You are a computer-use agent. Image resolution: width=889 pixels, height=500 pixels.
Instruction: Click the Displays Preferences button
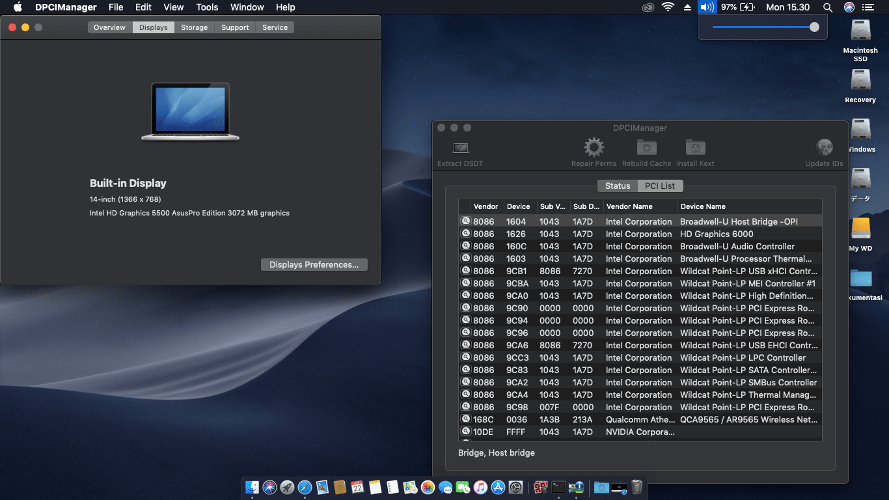tap(314, 264)
